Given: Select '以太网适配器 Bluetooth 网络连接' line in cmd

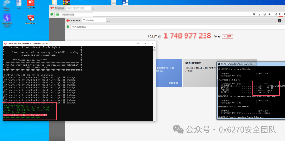Looking at the screenshot, I should (x=234, y=69).
